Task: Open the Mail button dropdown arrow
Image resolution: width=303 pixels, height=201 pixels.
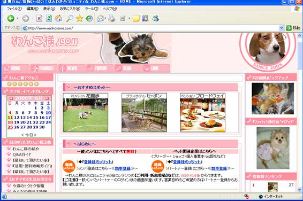Action: (105, 19)
